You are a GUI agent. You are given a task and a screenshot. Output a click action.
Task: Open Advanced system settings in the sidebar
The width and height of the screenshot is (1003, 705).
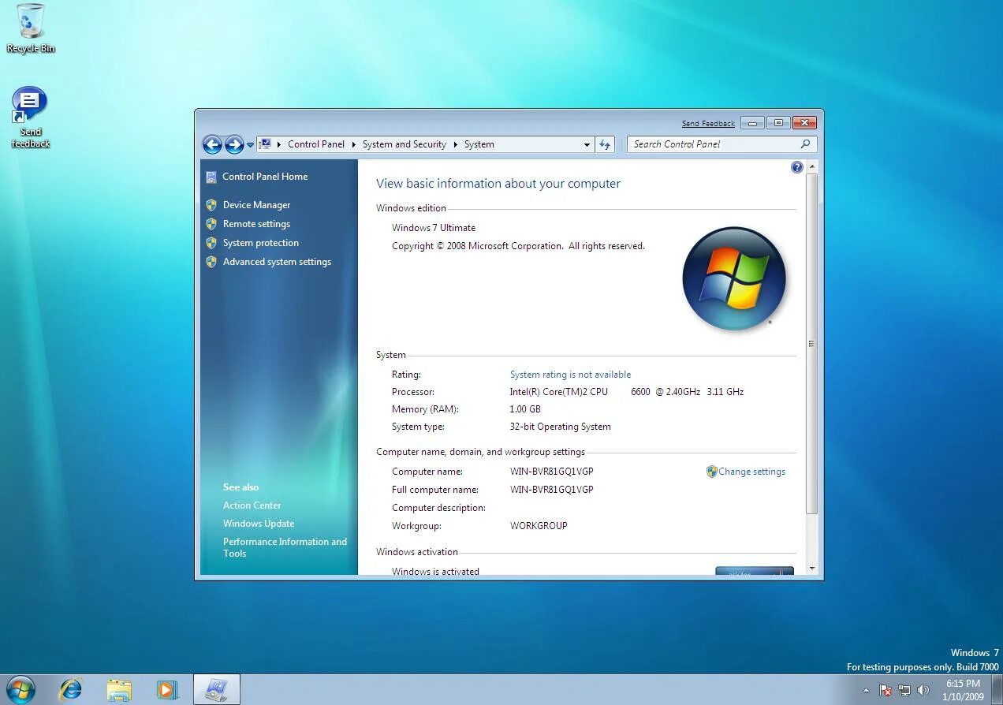(x=277, y=261)
